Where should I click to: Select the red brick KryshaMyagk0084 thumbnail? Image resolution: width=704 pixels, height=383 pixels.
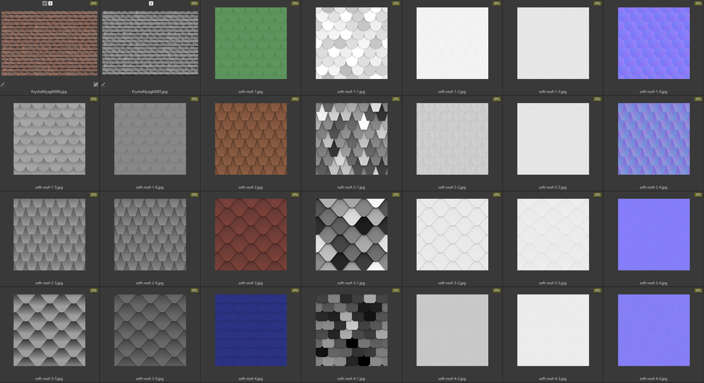[49, 43]
